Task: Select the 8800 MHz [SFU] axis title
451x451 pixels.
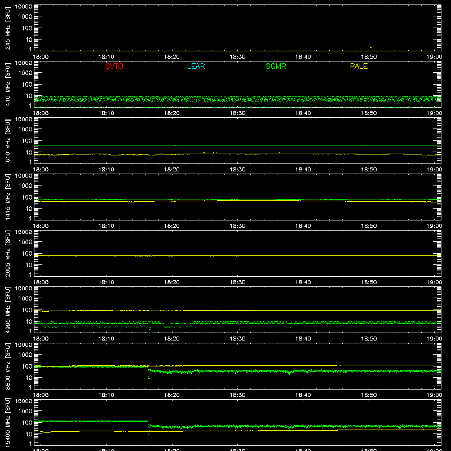Action: [x=7, y=366]
